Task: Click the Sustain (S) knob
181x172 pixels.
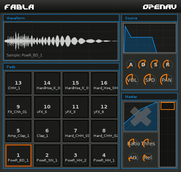Action: click(x=156, y=65)
